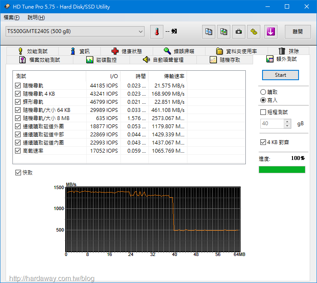Uncheck 連續讀取磁道外圍 test
This screenshot has width=317, height=283.
[18, 126]
